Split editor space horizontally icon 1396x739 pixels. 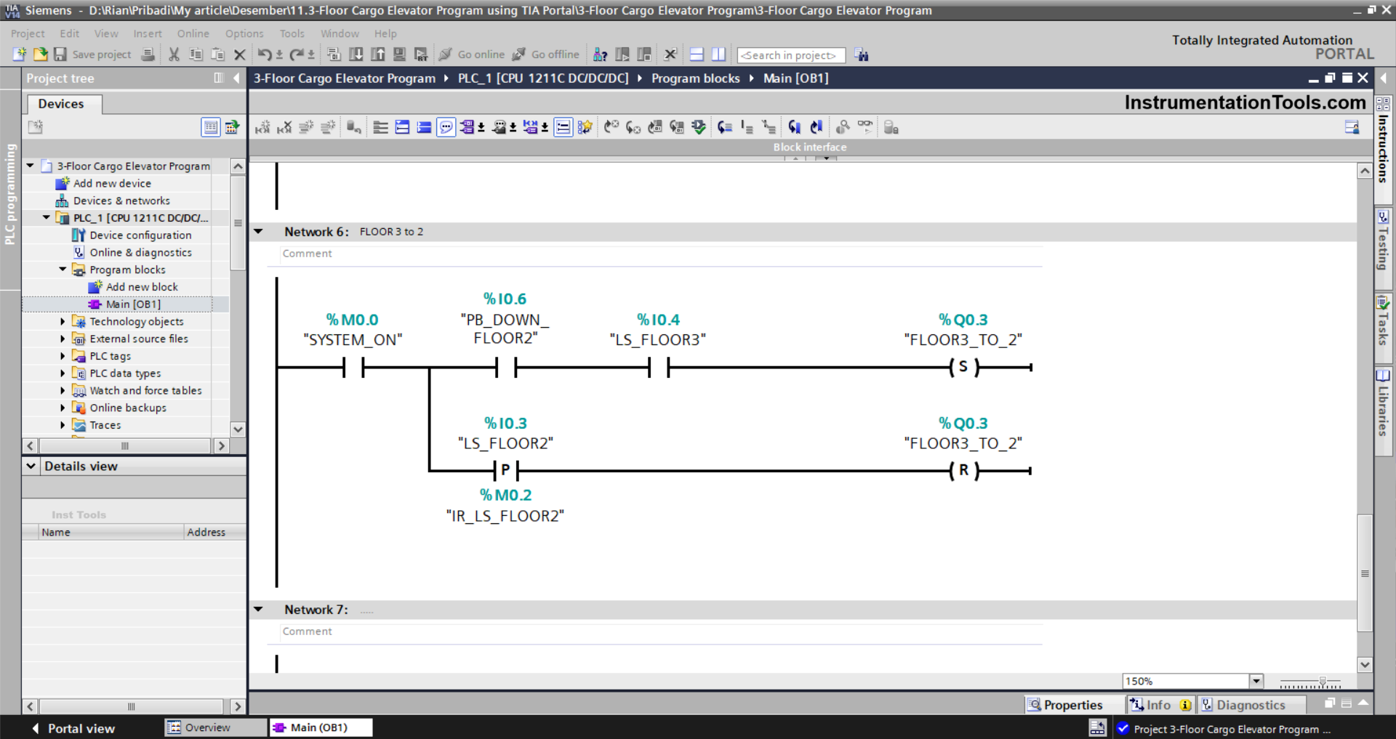697,54
